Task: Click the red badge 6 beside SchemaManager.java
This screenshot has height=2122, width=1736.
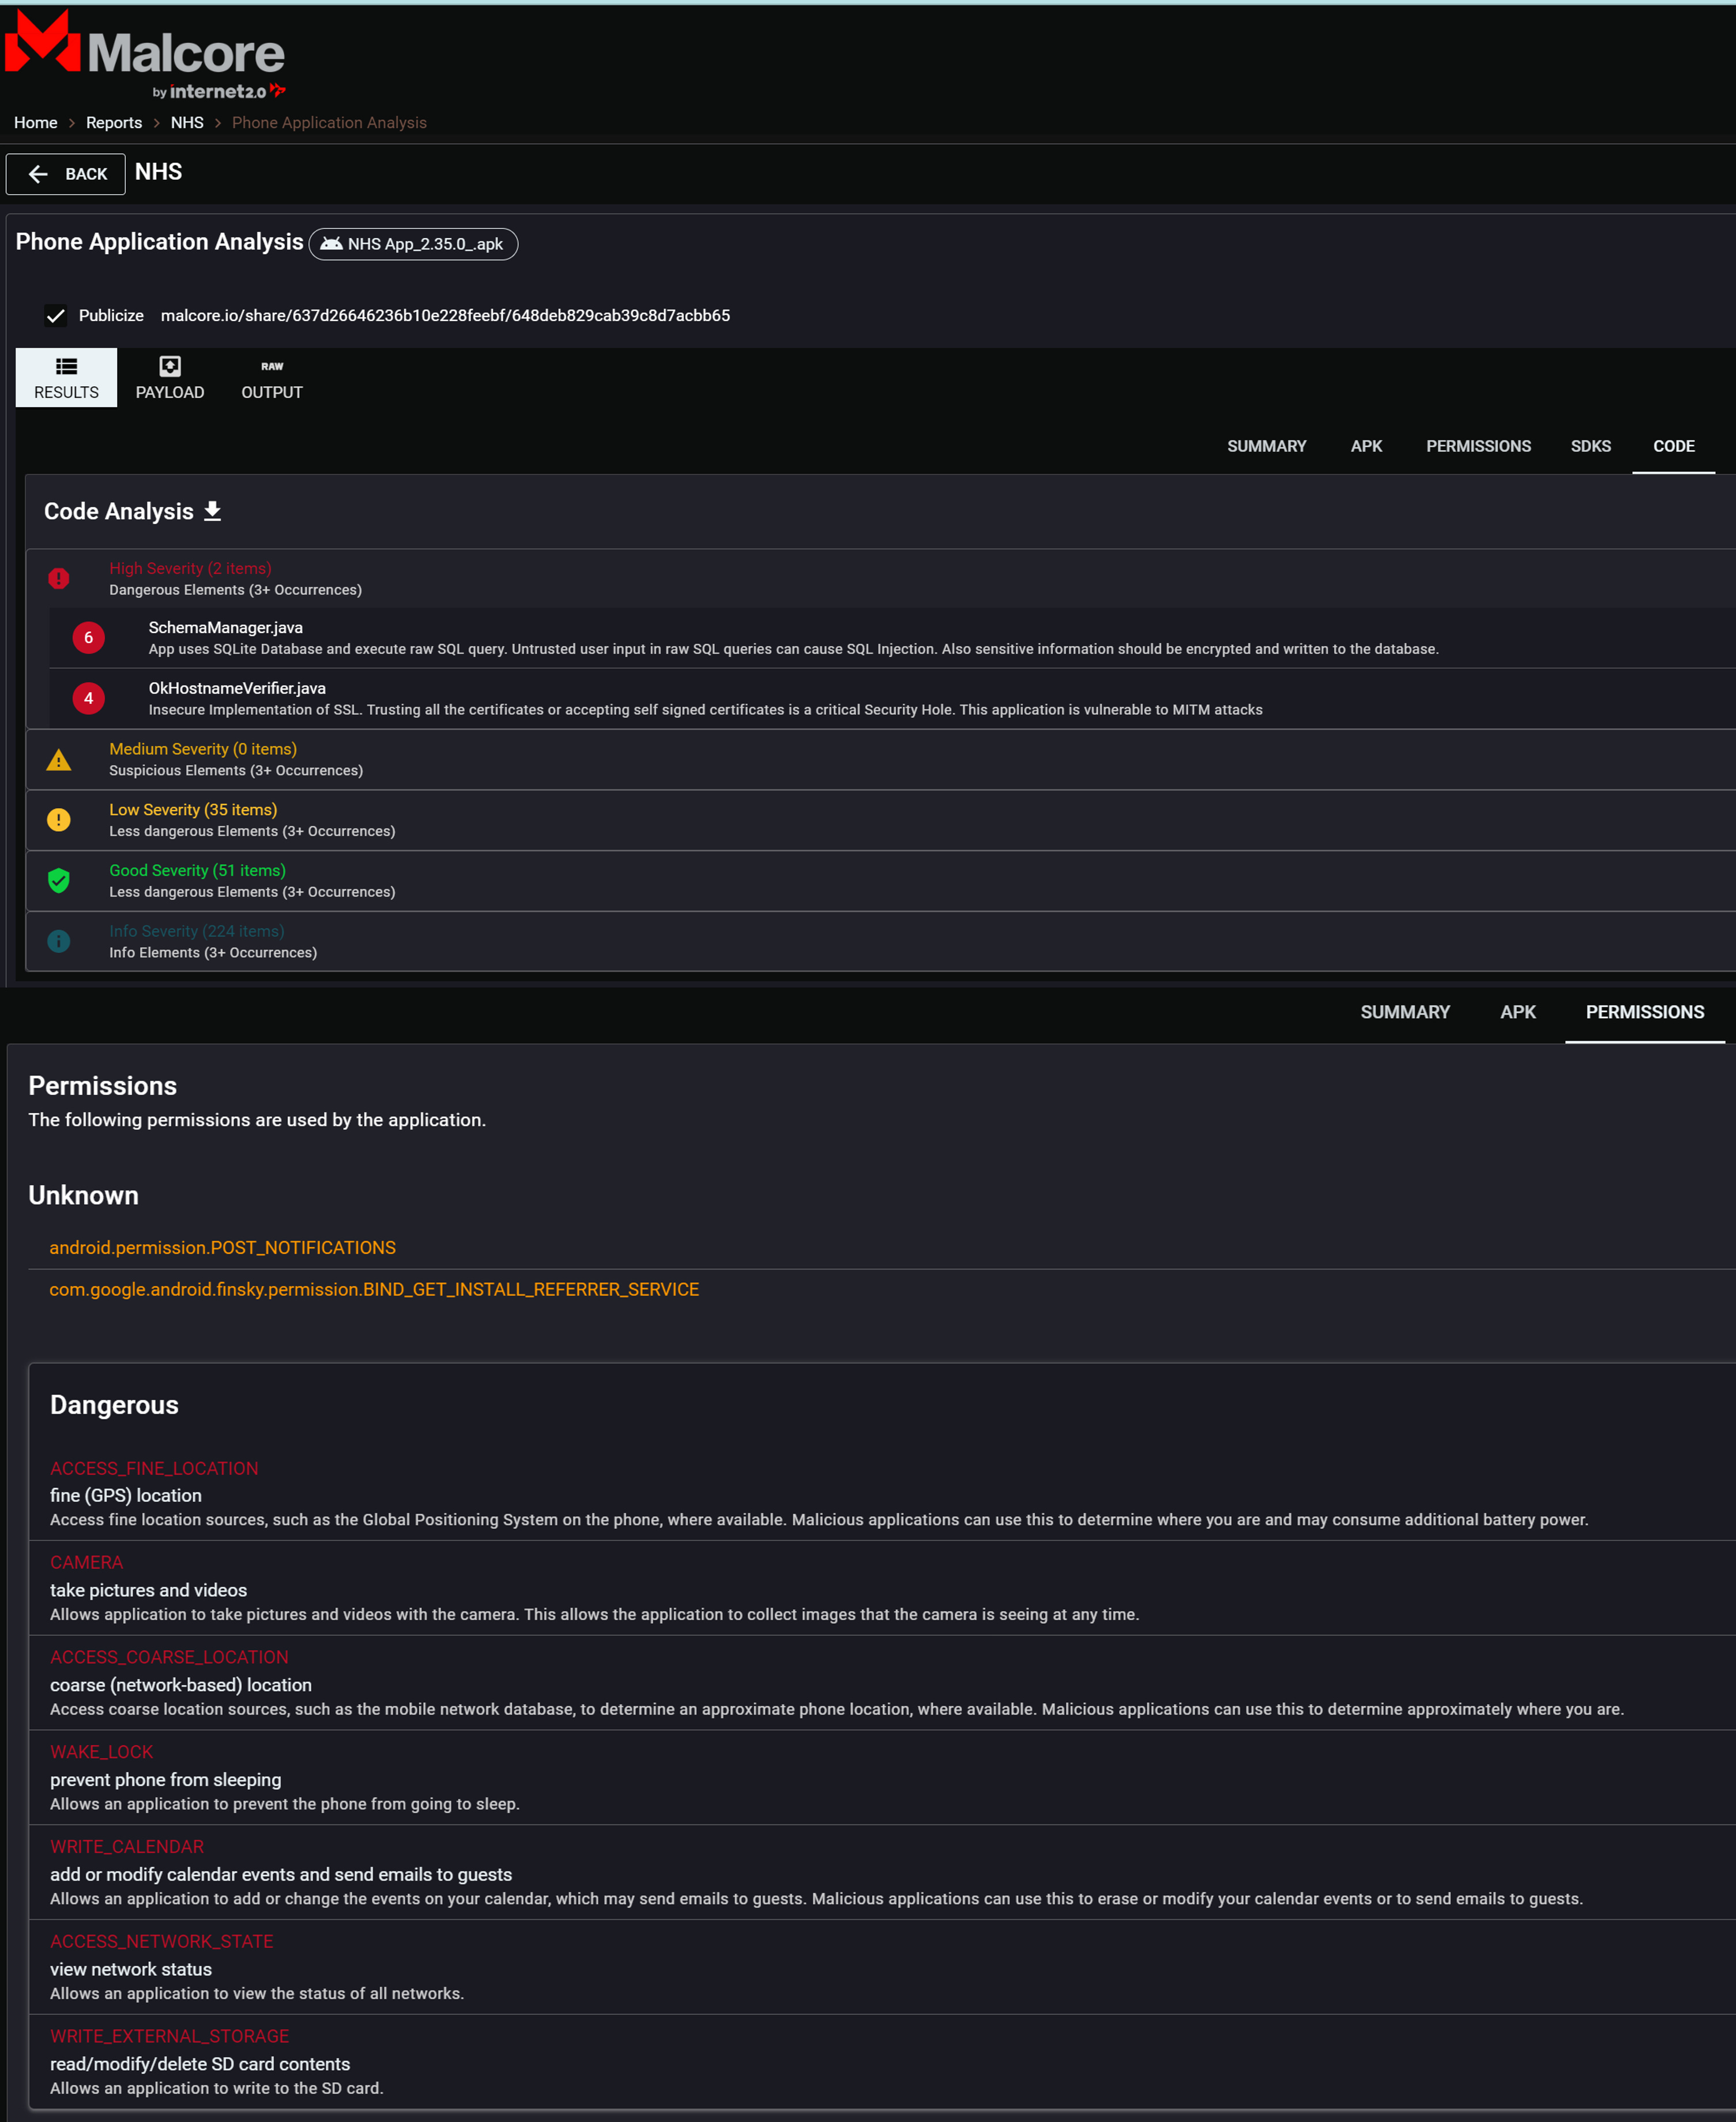Action: coord(88,638)
